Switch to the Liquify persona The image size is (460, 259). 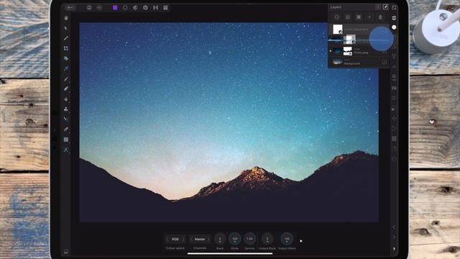pos(135,8)
